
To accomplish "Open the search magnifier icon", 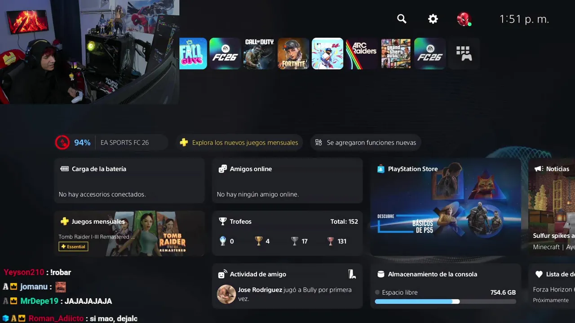I will point(402,19).
